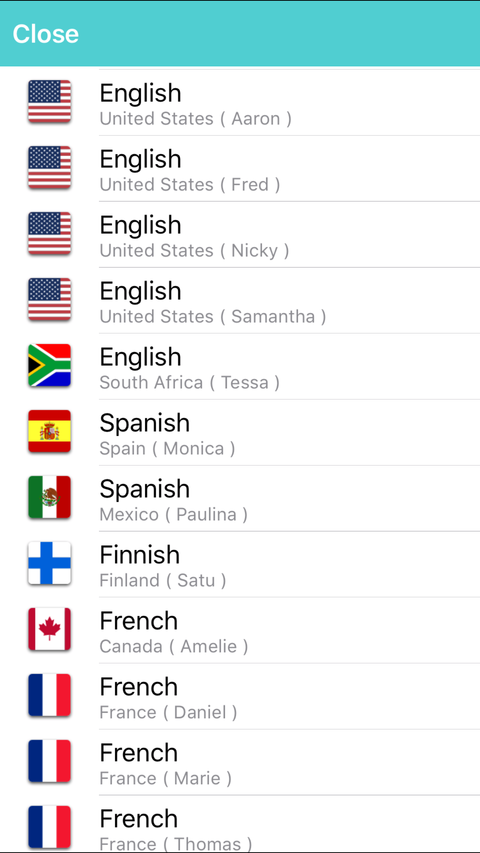Image resolution: width=480 pixels, height=853 pixels.
Task: Tap the Close button in header
Action: pos(46,34)
